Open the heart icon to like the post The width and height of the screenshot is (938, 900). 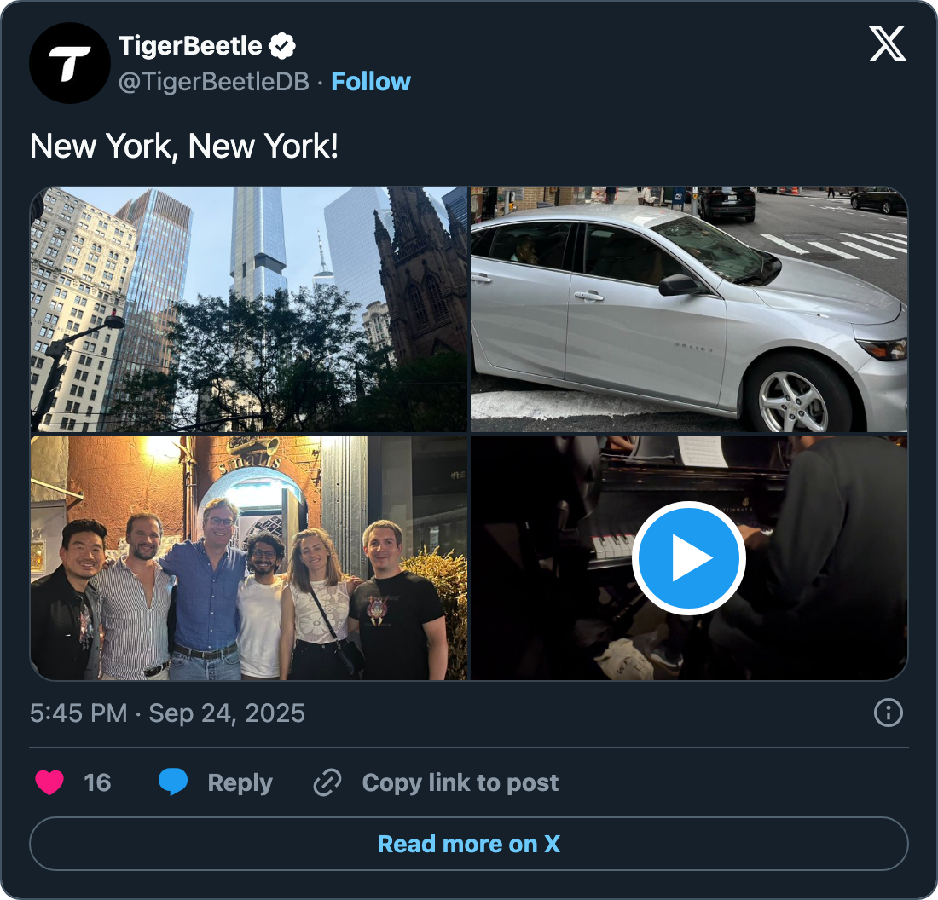pos(49,782)
